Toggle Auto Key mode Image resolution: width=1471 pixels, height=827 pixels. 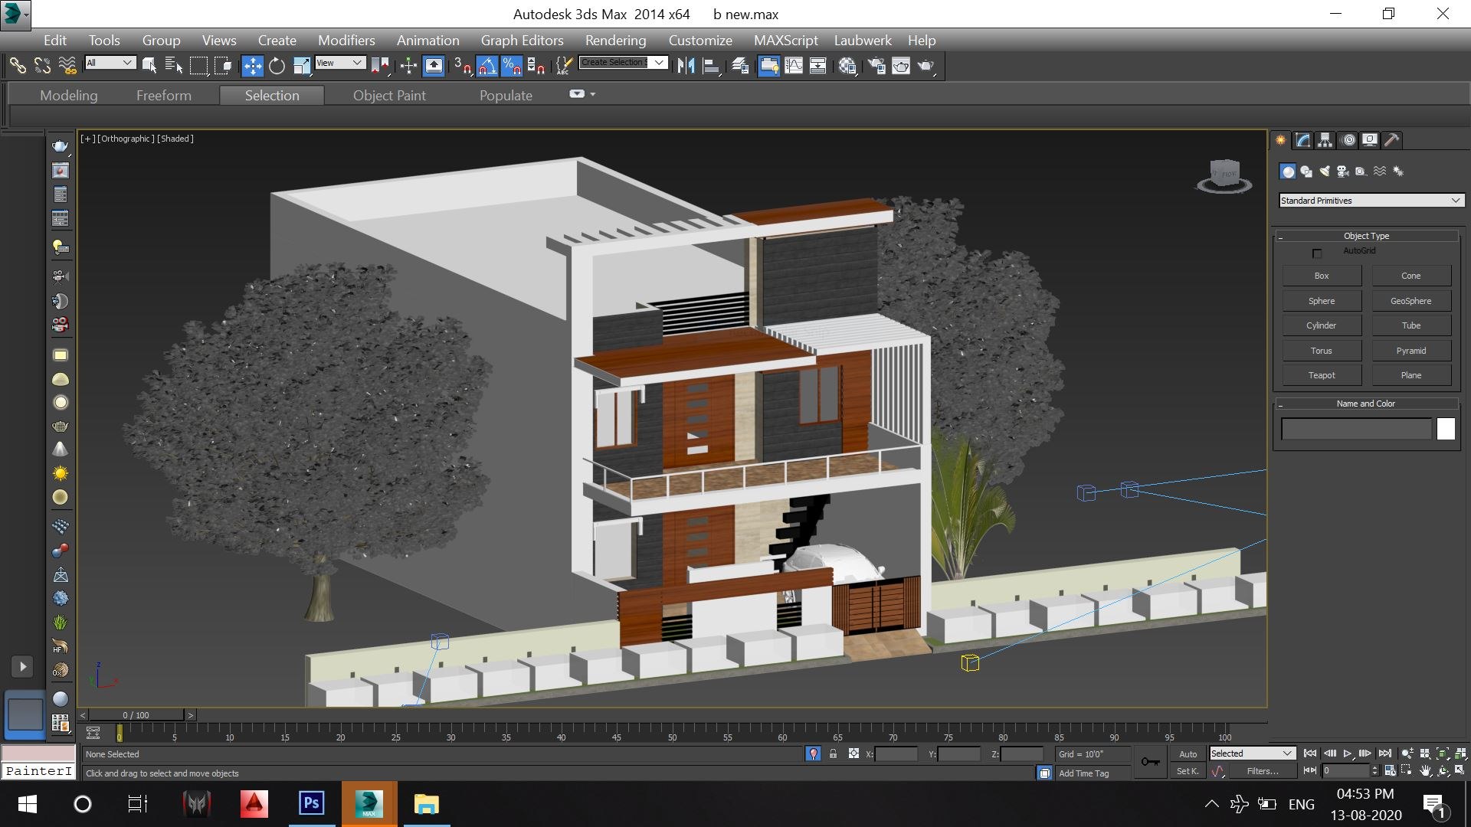1188,754
